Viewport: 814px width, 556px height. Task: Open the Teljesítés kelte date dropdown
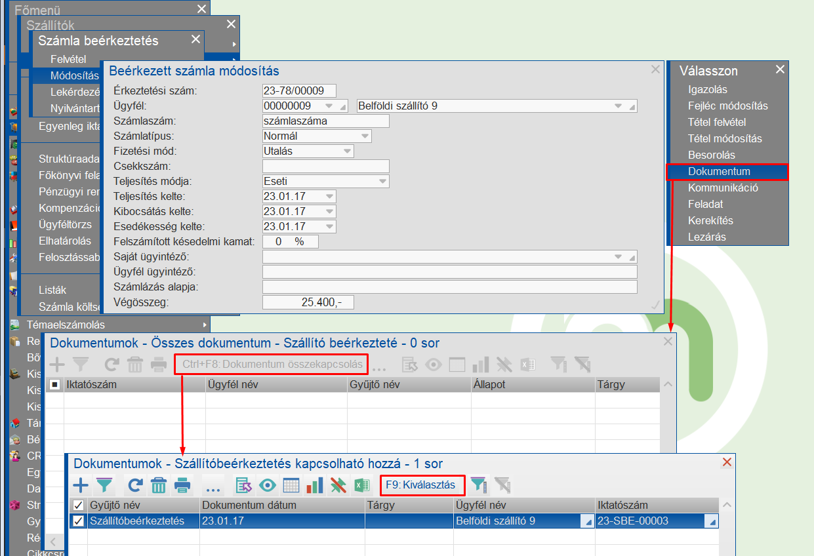[329, 197]
